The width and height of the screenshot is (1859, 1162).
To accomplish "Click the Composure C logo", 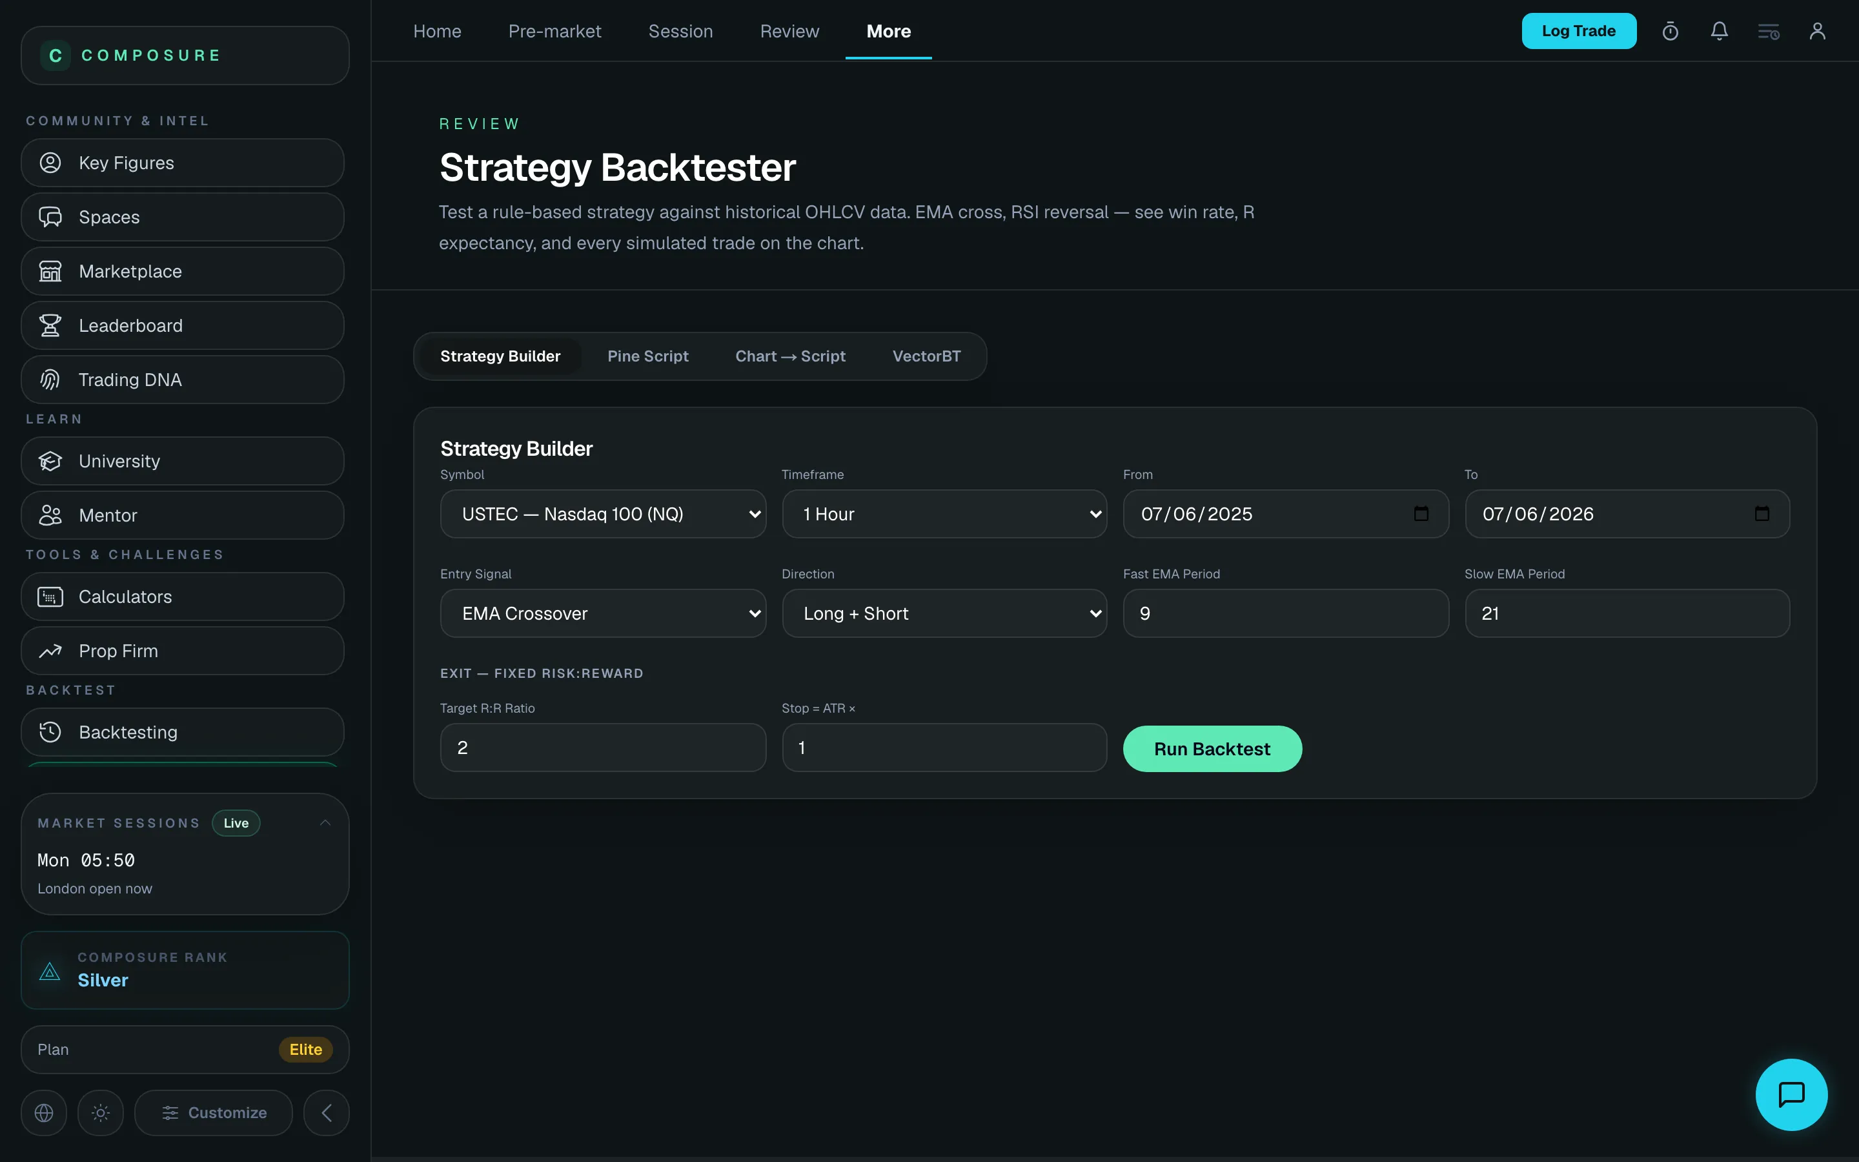I will click(x=56, y=56).
